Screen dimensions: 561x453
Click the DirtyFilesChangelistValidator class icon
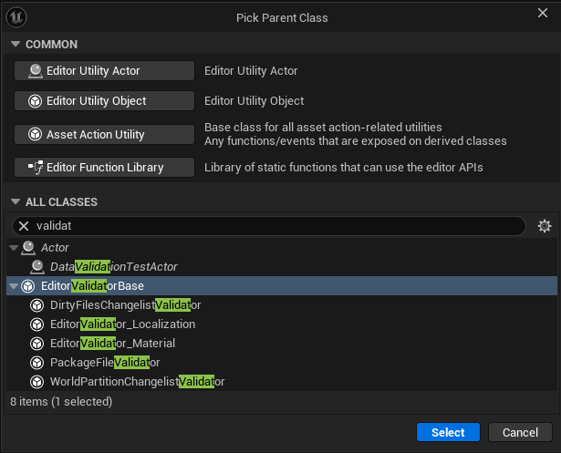[x=37, y=305]
